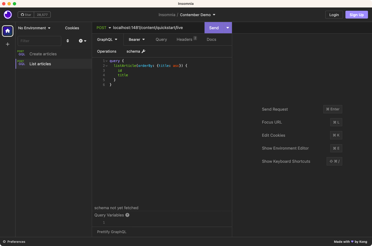Click Prettify GraphQL
Screen dimensions: 372x246
click(112, 232)
